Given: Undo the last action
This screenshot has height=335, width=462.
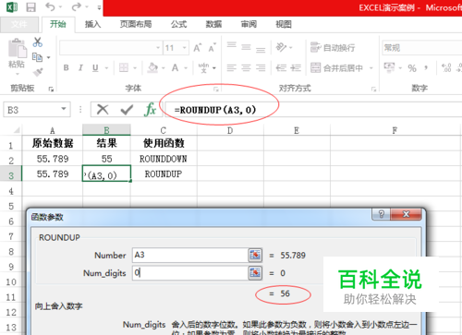Looking at the screenshot, I should pos(50,6).
